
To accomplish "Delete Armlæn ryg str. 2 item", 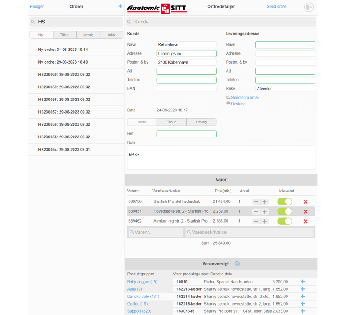I will (x=305, y=221).
